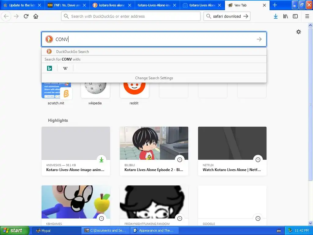Click page scrollbar down arrow

(310, 223)
